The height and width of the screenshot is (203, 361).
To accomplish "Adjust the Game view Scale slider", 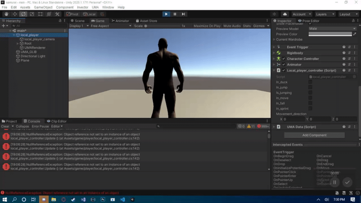I will pos(162,26).
